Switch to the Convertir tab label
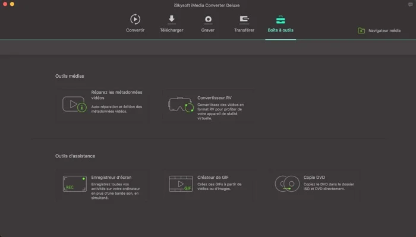This screenshot has height=237, width=416. [x=135, y=30]
